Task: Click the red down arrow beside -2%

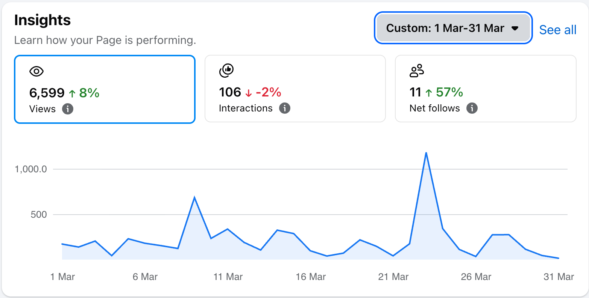Action: 248,93
